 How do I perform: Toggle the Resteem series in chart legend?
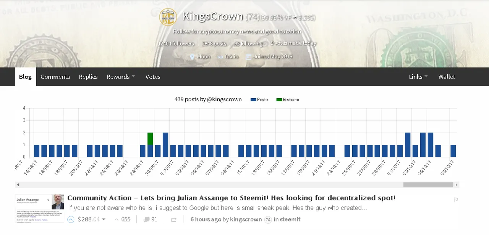tap(288, 100)
